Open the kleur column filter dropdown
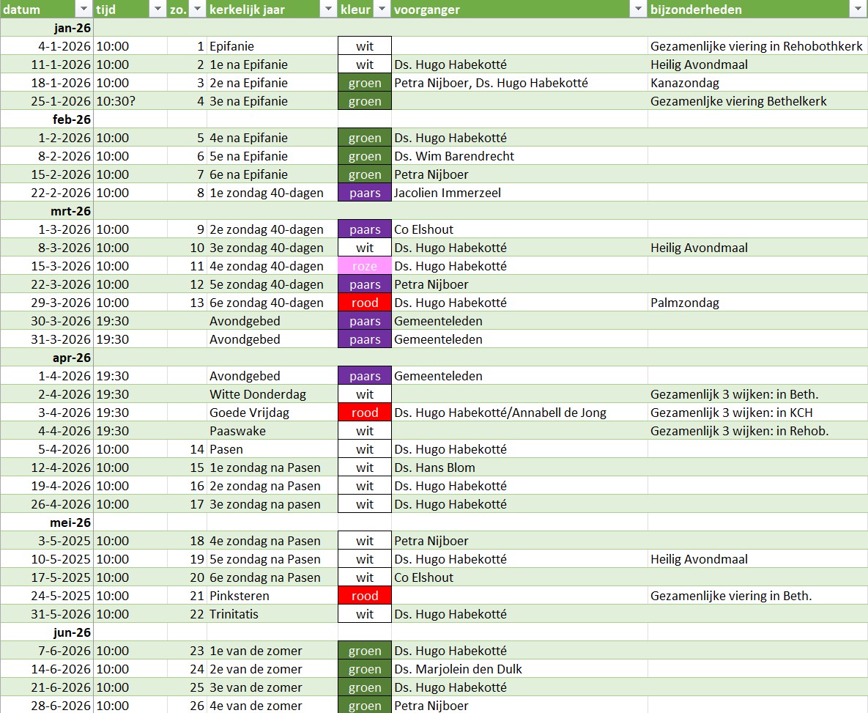The image size is (868, 713). pyautogui.click(x=382, y=10)
